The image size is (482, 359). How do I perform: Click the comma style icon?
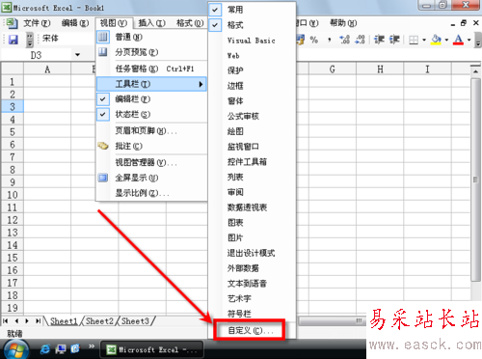coord(330,40)
